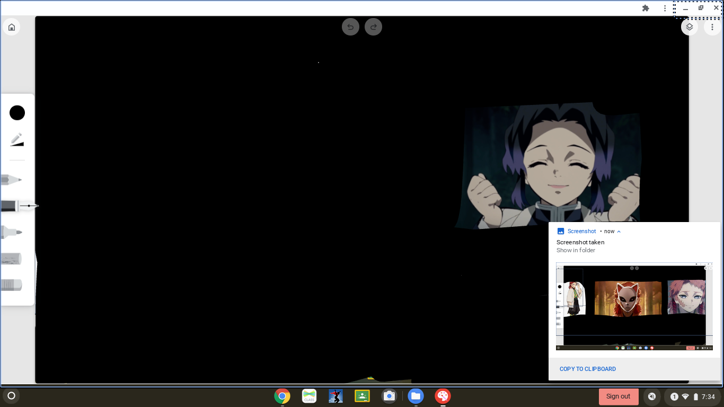Screen dimensions: 724x407
Task: Open the Canvas app on the shelf
Action: [443, 396]
